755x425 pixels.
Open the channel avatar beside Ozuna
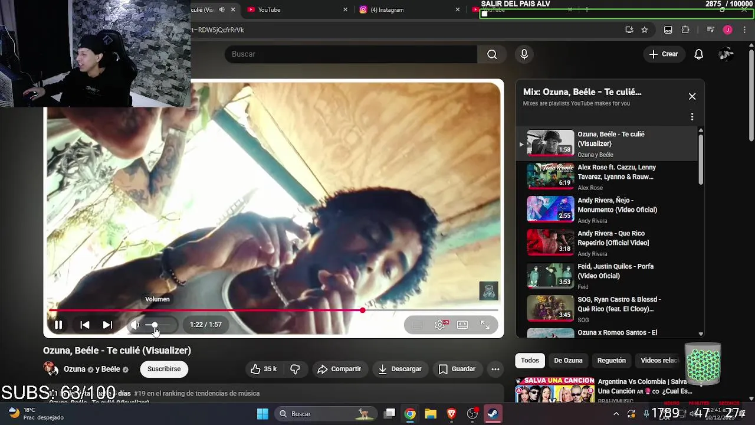(51, 369)
